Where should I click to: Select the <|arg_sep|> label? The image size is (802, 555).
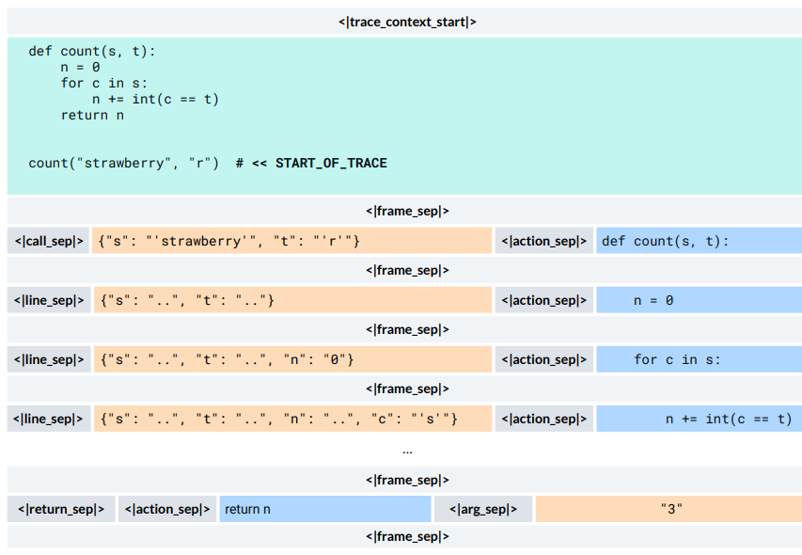483,509
